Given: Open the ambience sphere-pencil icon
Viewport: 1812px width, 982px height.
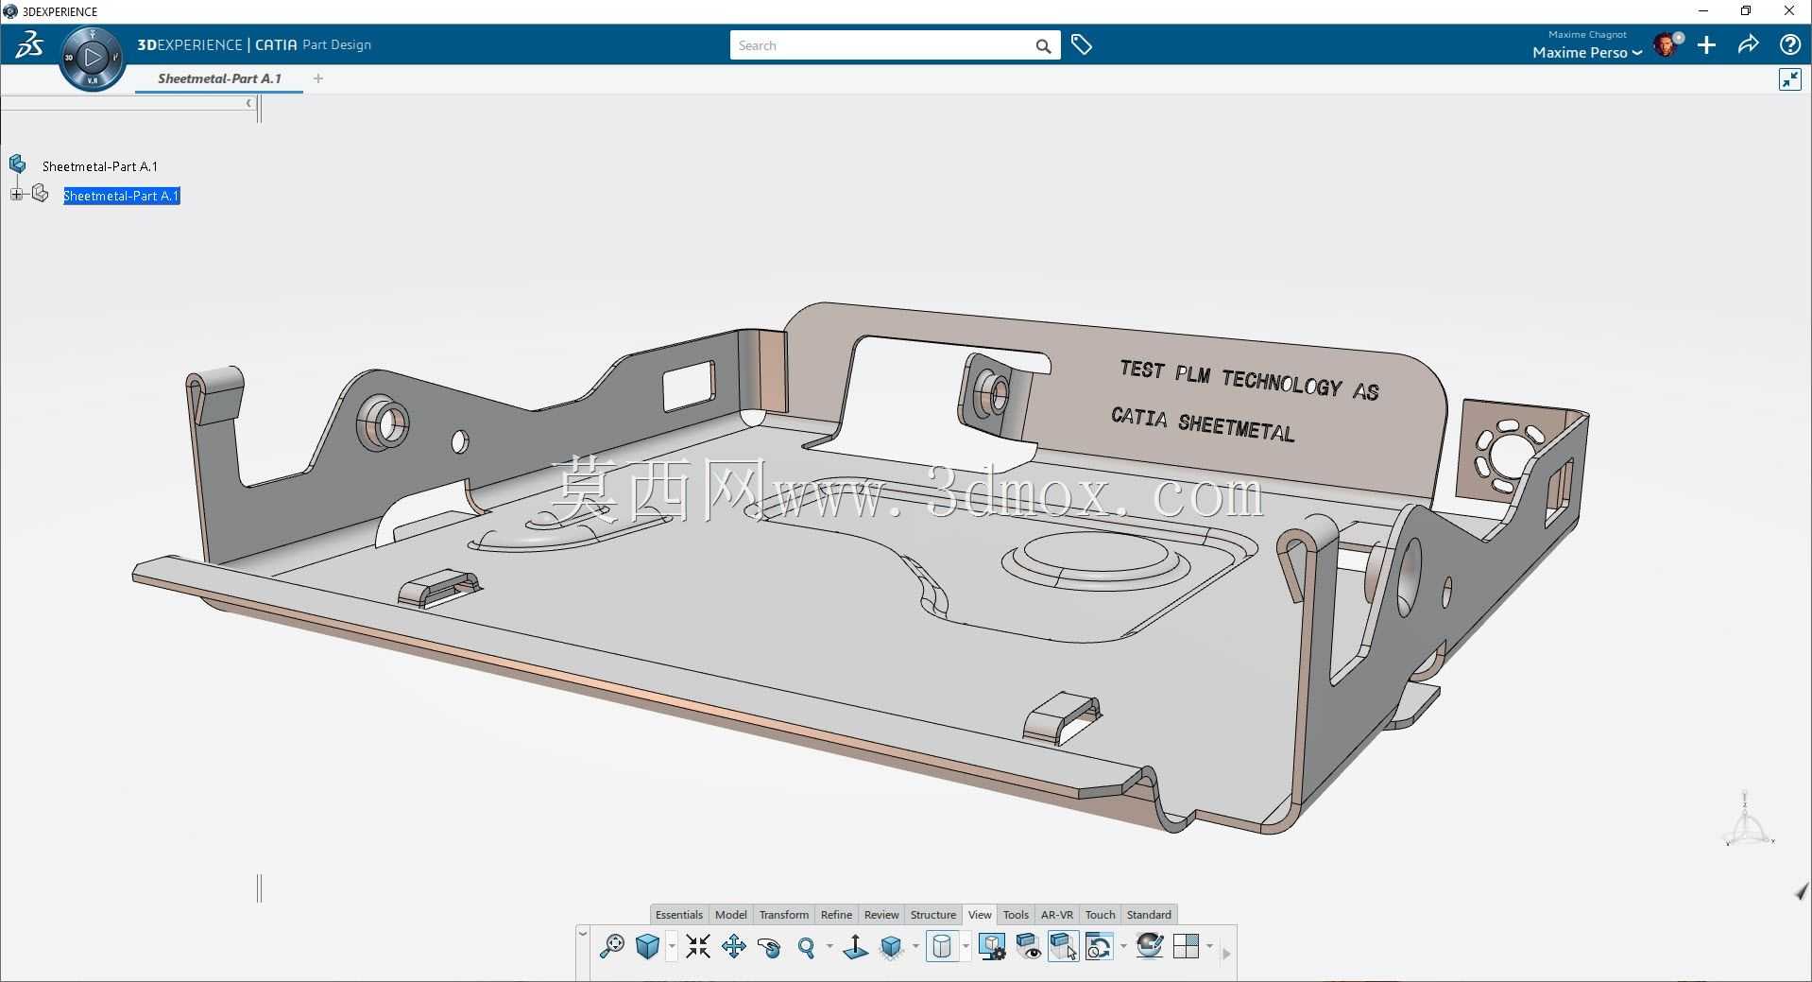Looking at the screenshot, I should click(1150, 946).
